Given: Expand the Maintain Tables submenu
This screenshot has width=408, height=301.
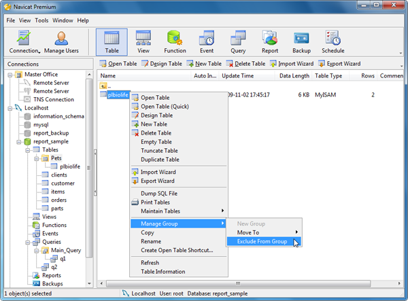Looking at the screenshot, I should (178, 211).
